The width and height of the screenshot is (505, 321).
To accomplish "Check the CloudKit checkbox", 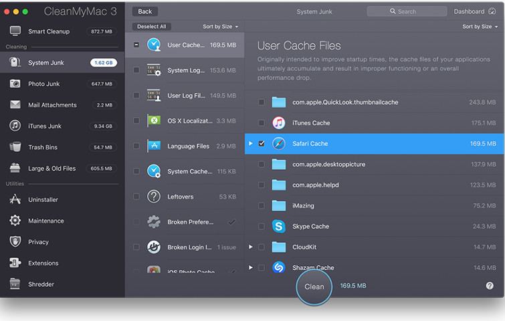I will tap(262, 247).
